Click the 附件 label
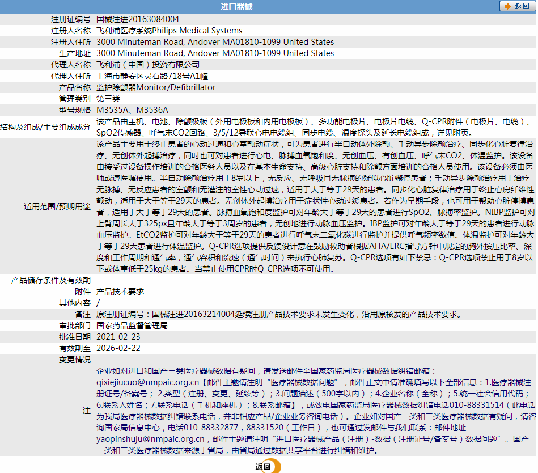This screenshot has height=473, width=538. 83,292
